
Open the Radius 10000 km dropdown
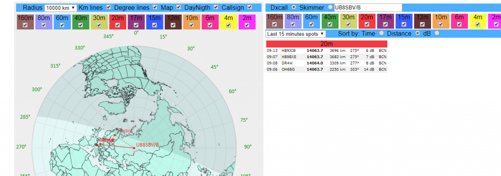[x=61, y=7]
